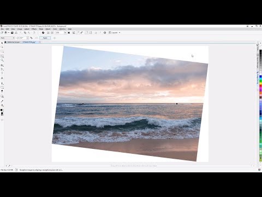Viewport: 262px width, 197px height.
Task: Switch to the Welcome Screen tab
Action: pos(12,42)
